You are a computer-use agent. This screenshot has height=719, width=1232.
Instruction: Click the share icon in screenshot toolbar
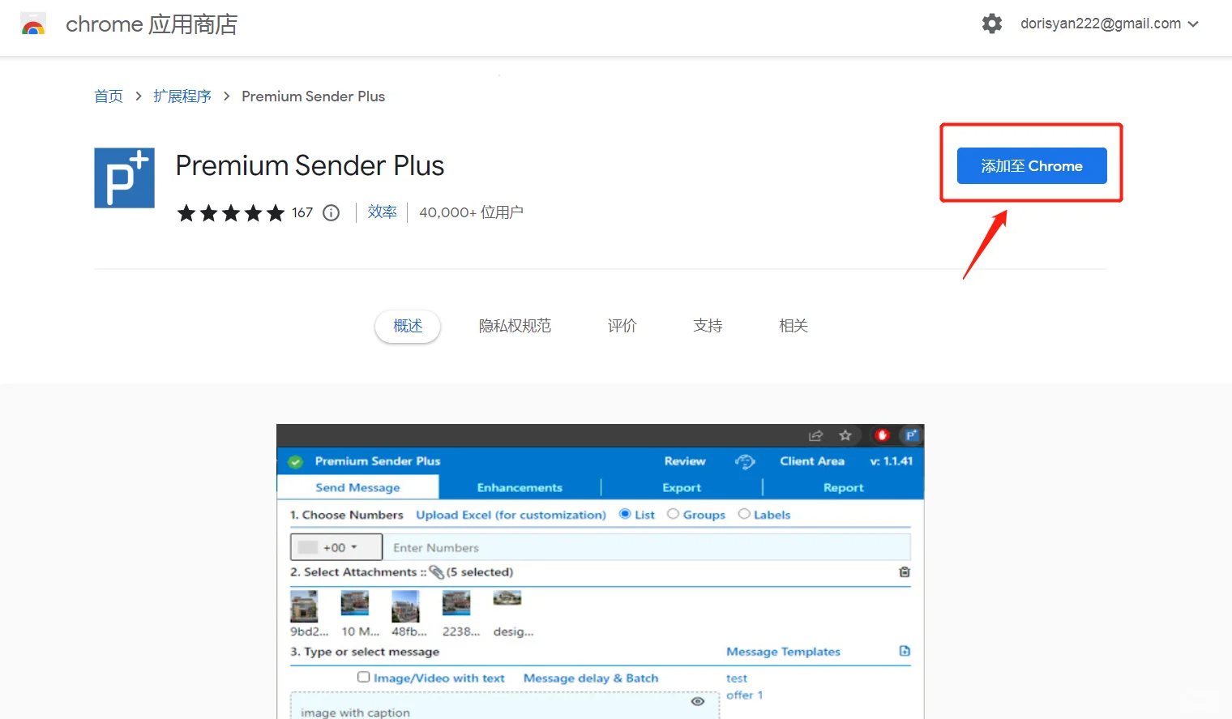pos(815,435)
